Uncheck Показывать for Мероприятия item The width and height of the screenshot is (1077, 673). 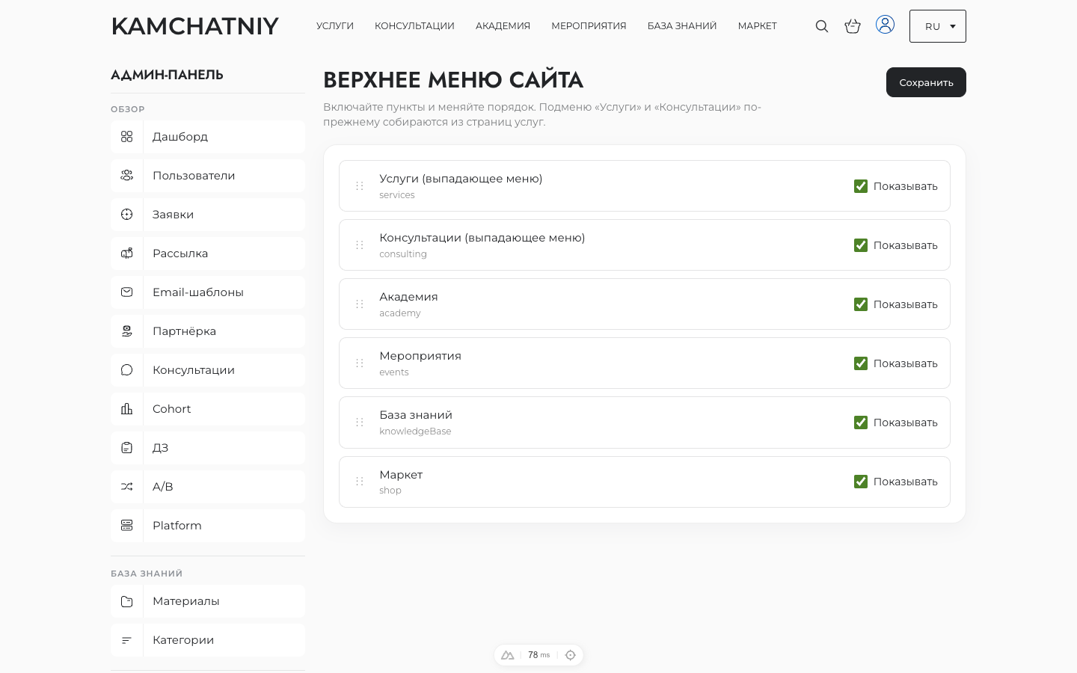click(861, 363)
